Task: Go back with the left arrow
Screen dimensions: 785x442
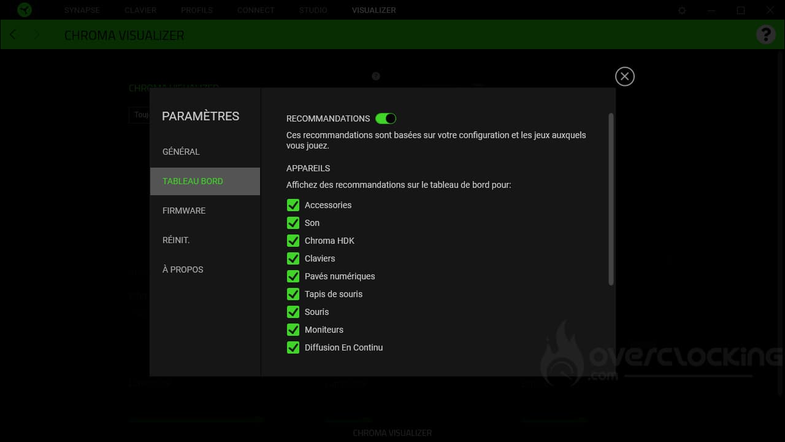Action: tap(13, 34)
